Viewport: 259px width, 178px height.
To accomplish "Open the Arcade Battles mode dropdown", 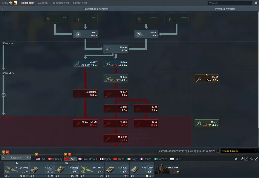I will pos(239,151).
